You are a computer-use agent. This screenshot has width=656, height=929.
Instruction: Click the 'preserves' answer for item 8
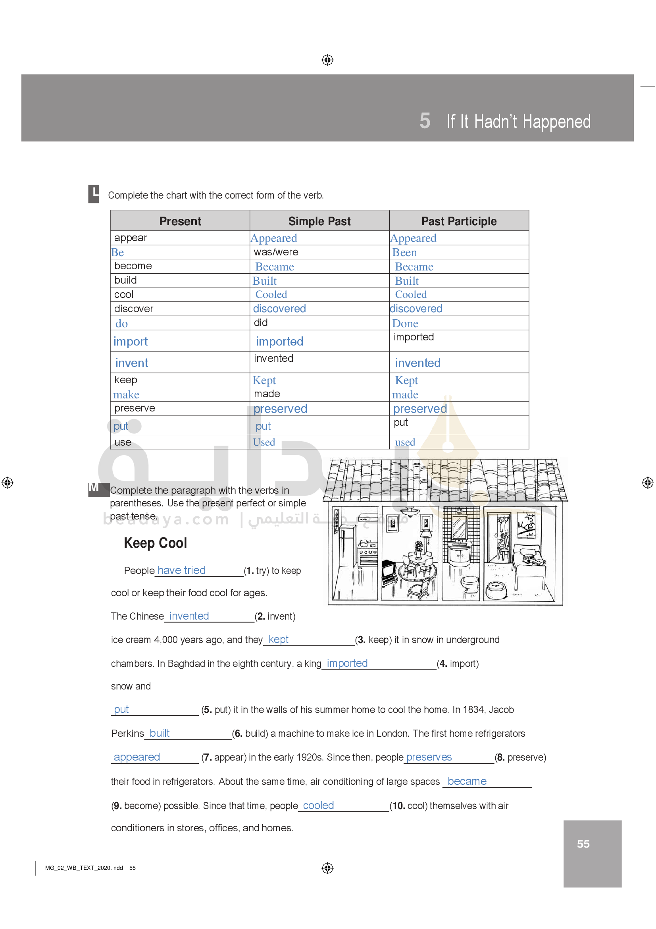click(x=429, y=757)
